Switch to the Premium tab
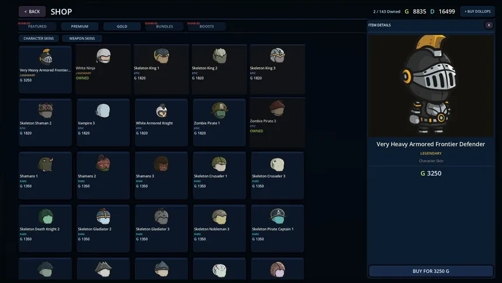502x283 pixels. (80, 26)
